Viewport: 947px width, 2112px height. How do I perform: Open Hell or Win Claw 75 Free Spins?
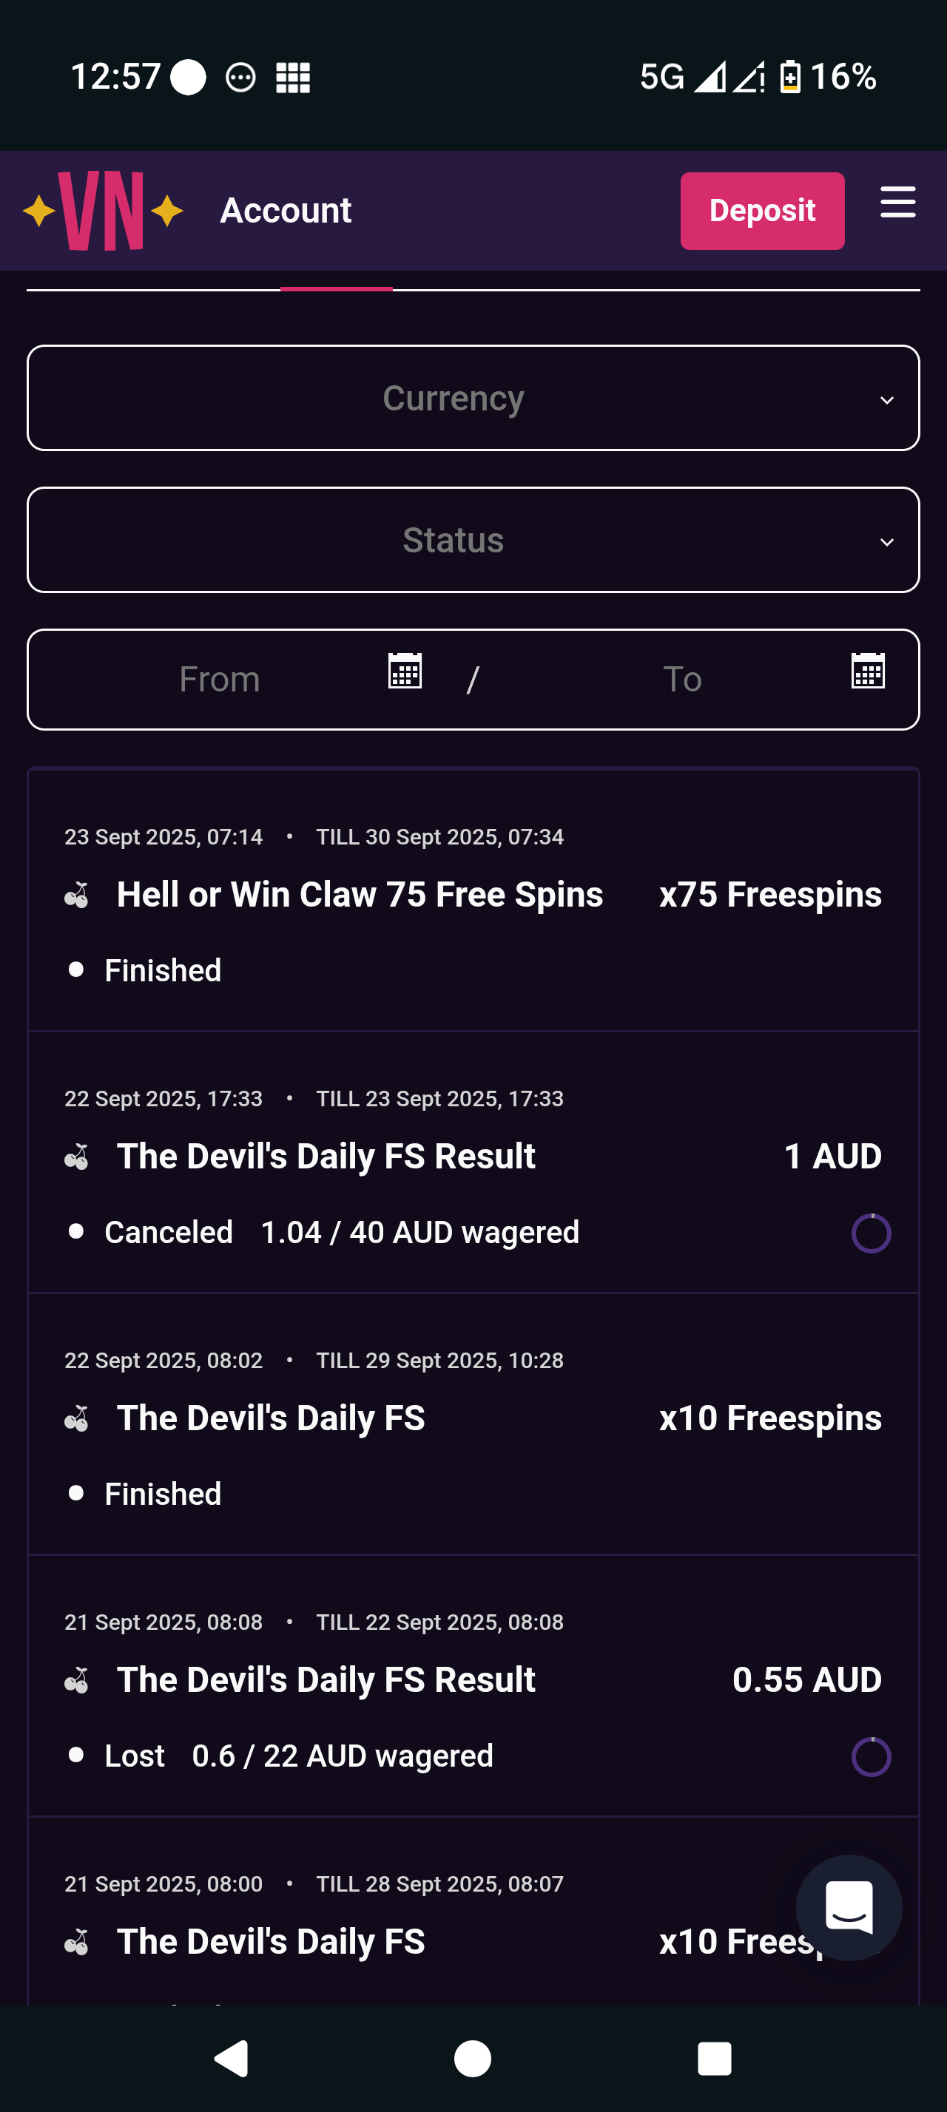click(x=359, y=895)
